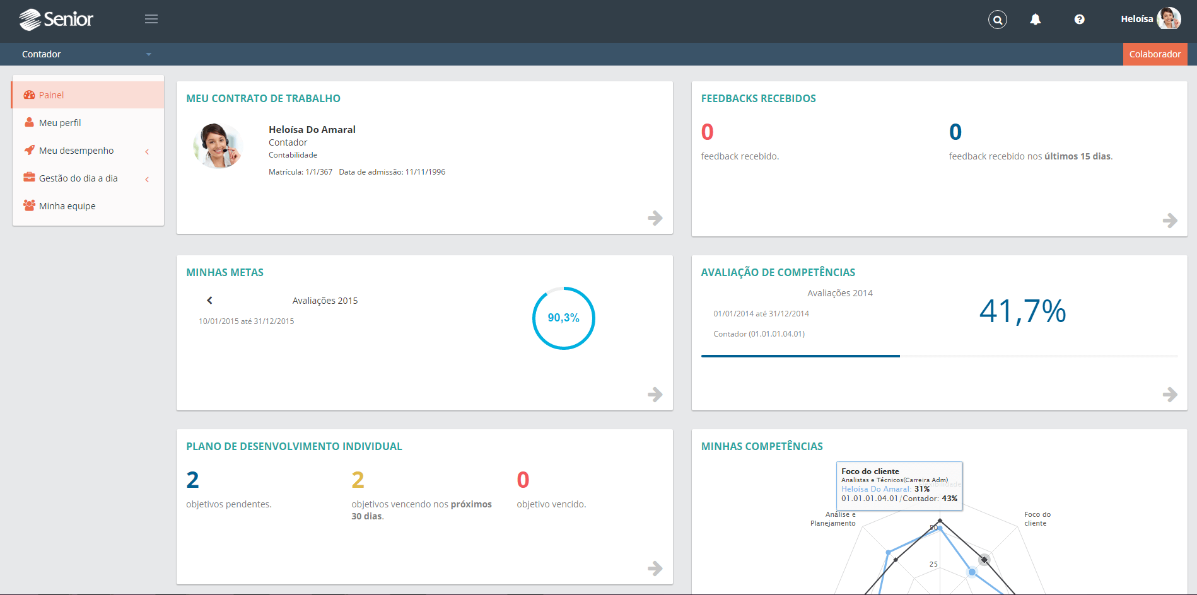Click the 2 objetivos pendentes count
Viewport: 1197px width, 595px height.
pyautogui.click(x=192, y=480)
